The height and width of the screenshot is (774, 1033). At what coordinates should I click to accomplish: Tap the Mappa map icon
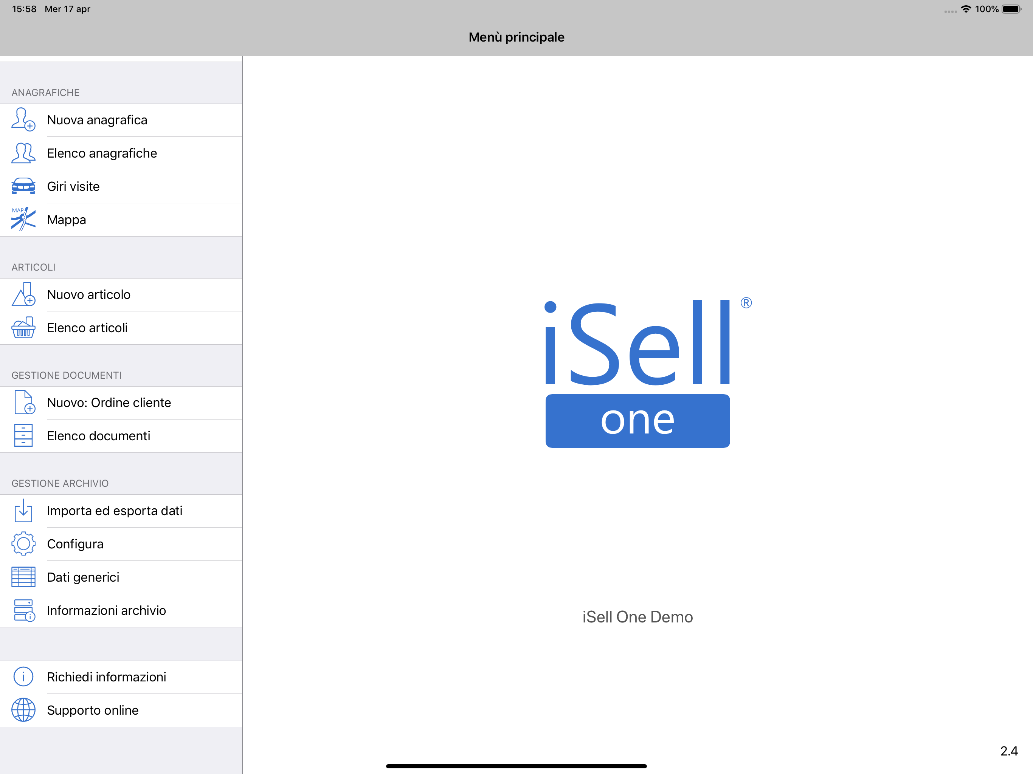tap(23, 220)
